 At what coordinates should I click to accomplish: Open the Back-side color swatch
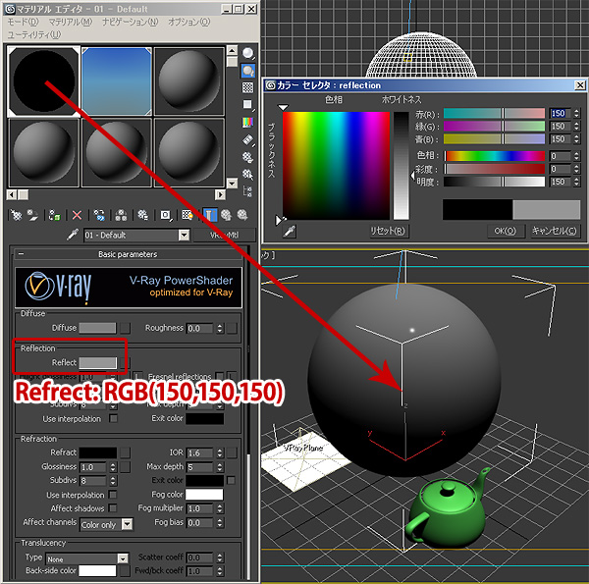click(x=97, y=571)
